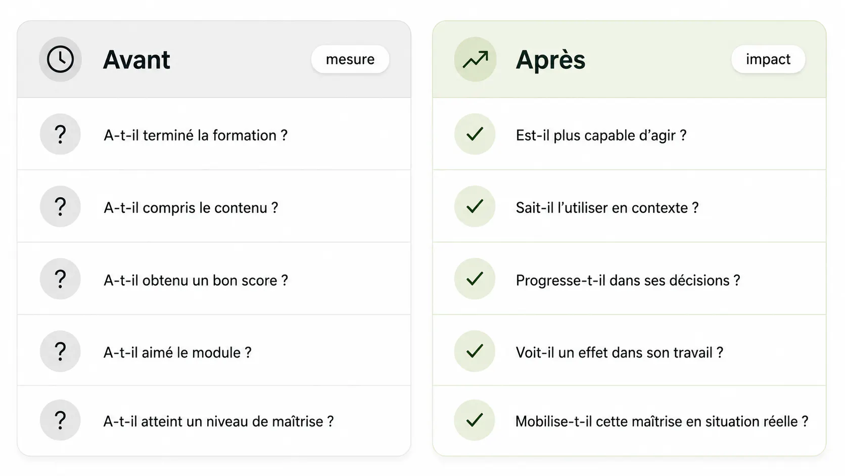The image size is (845, 476).
Task: Click text A-t-il obtenu un bon score ?
Action: pyautogui.click(x=196, y=280)
